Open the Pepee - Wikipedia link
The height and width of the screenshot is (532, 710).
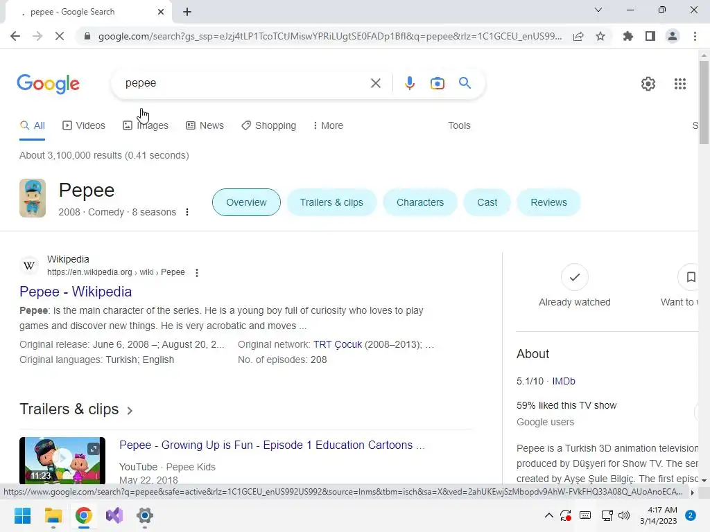[76, 292]
